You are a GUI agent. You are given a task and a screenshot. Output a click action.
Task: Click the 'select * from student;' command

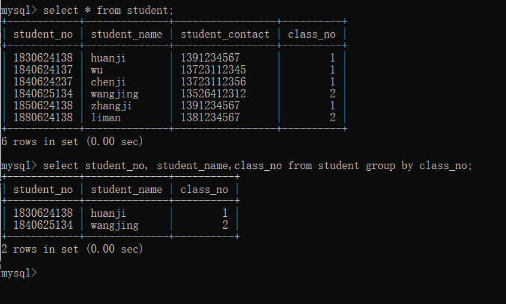click(109, 10)
